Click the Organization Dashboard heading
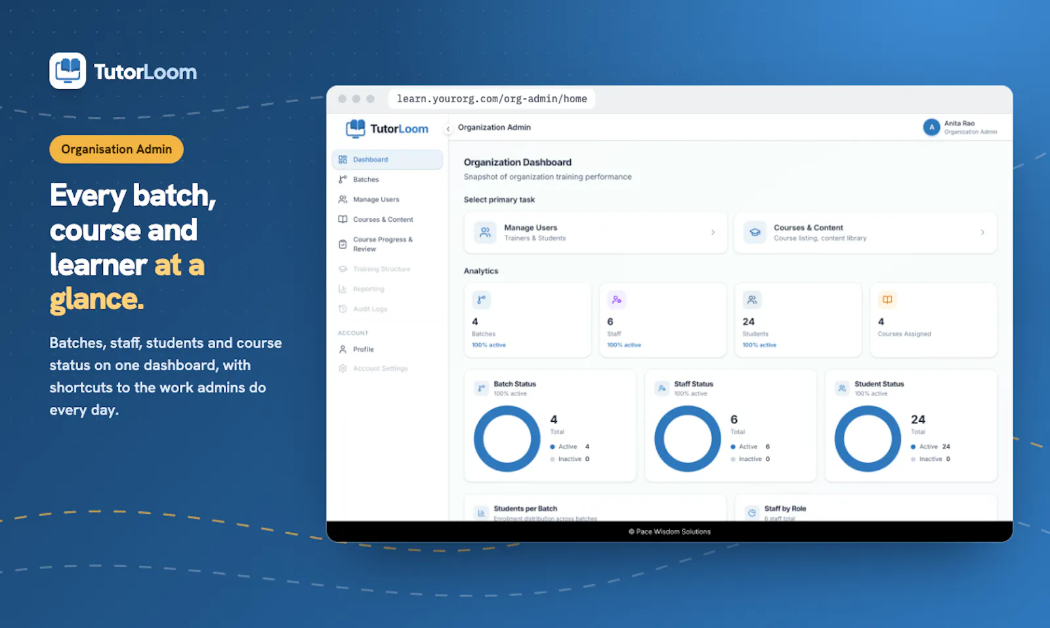The height and width of the screenshot is (628, 1050). click(518, 162)
